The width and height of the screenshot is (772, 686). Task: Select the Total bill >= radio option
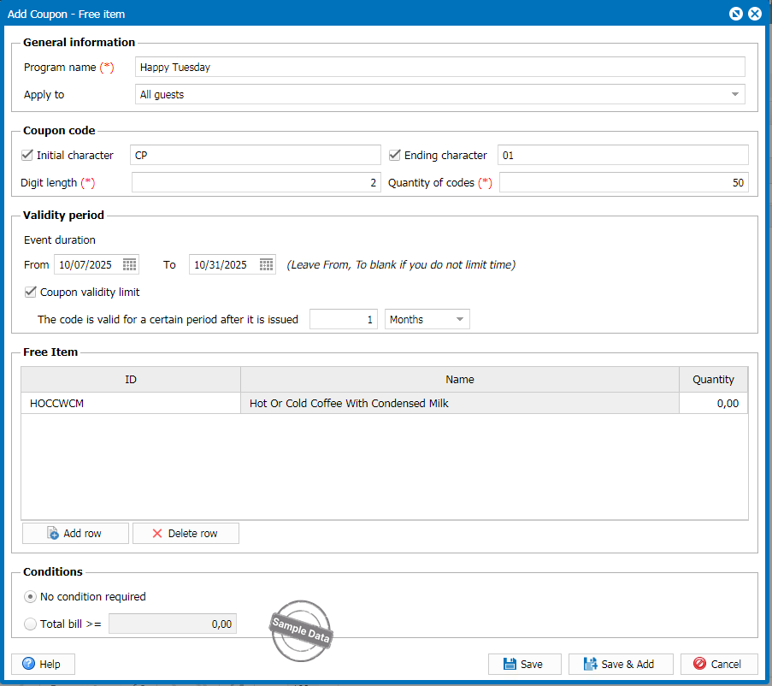coord(31,624)
